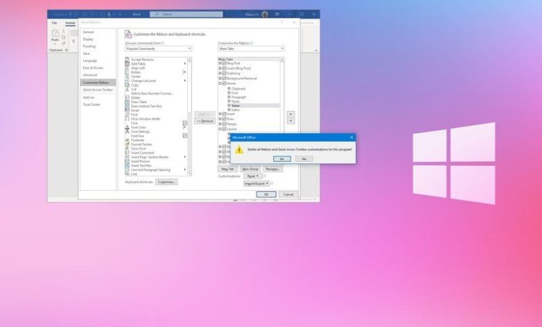Open the Trust Center category
This screenshot has height=327, width=542.
click(92, 104)
